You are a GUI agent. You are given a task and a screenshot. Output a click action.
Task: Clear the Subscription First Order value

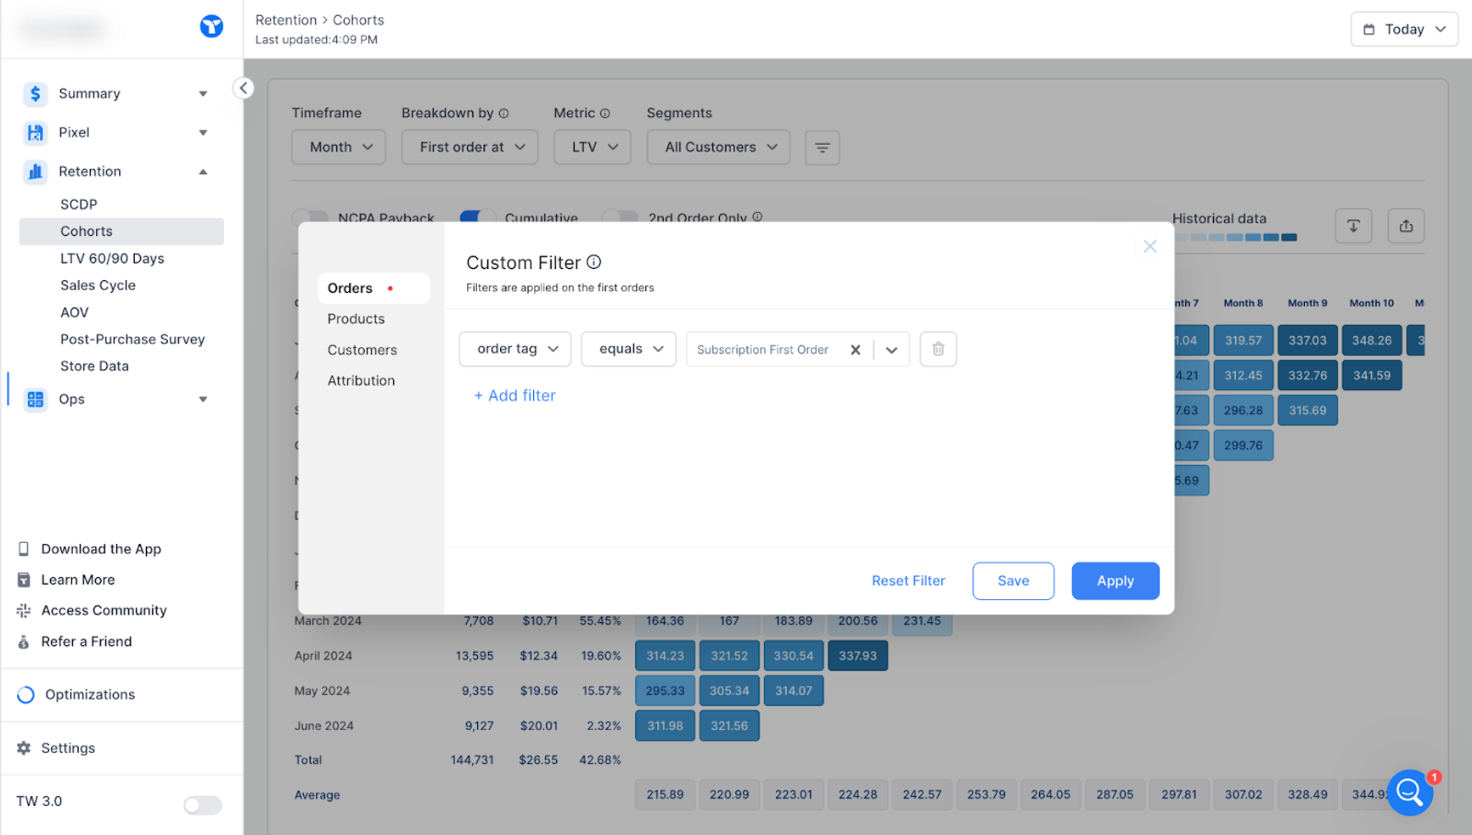point(856,350)
